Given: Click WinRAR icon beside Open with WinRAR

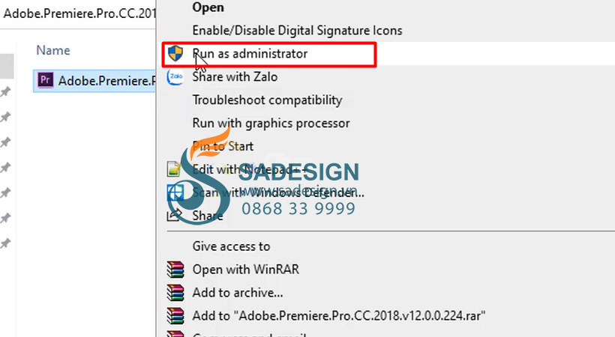Looking at the screenshot, I should point(175,269).
